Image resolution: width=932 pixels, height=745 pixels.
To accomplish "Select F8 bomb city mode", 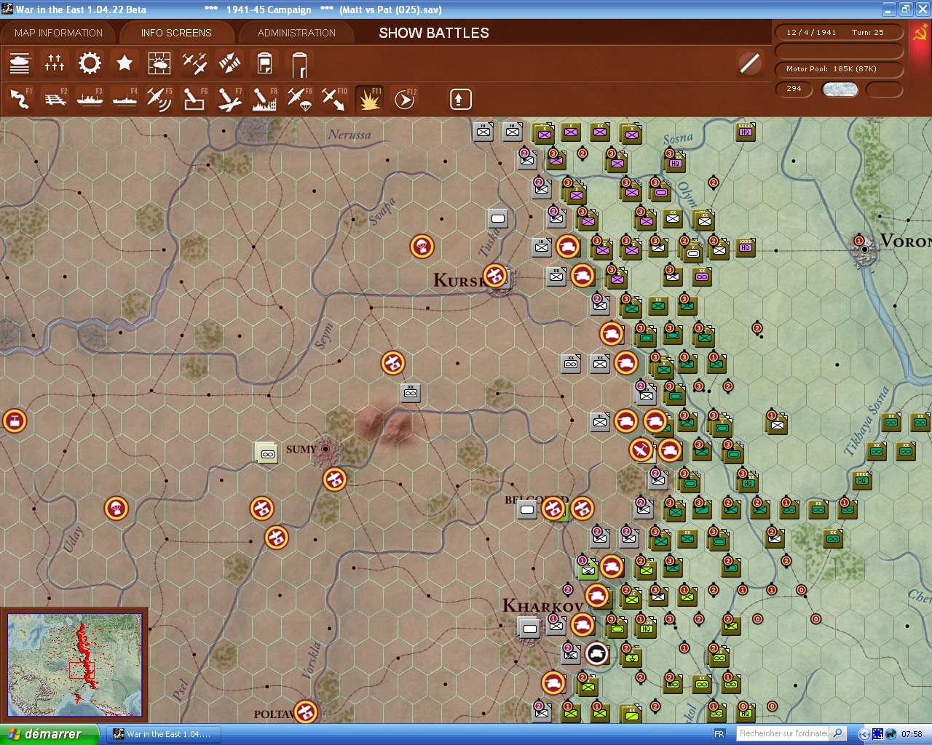I will click(x=264, y=99).
